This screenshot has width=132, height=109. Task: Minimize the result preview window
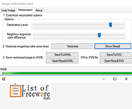(x=104, y=79)
